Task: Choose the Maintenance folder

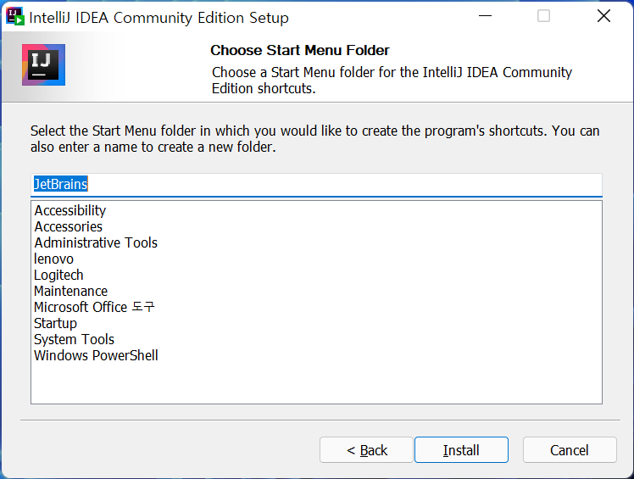Action: click(71, 291)
